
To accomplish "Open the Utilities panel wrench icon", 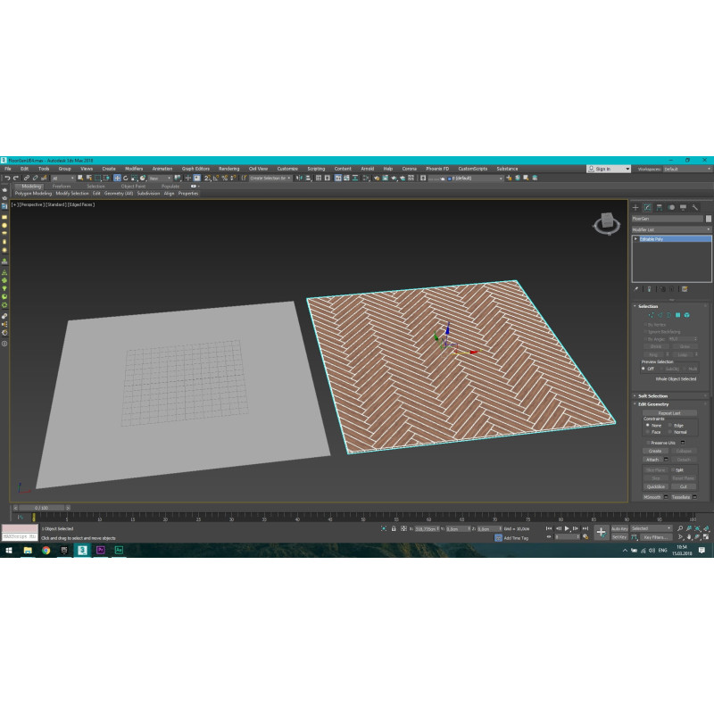I will 694,207.
